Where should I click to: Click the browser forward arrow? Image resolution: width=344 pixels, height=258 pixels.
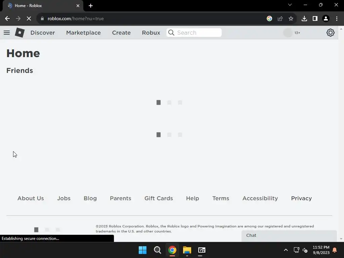18,19
